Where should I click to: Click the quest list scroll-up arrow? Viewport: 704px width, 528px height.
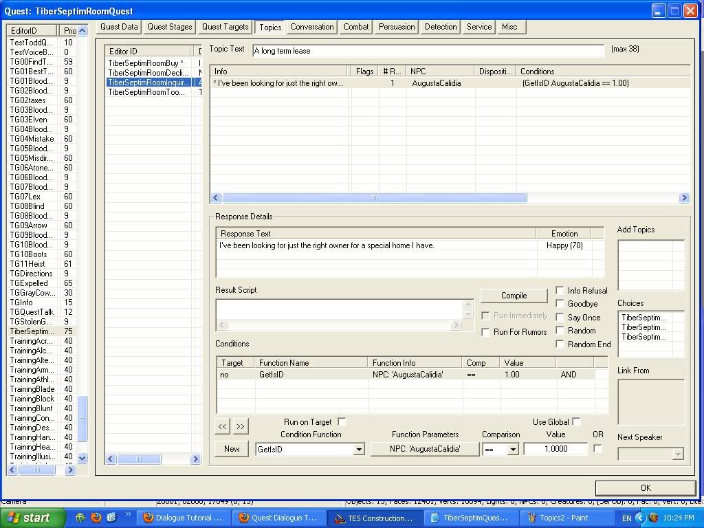pyautogui.click(x=82, y=30)
